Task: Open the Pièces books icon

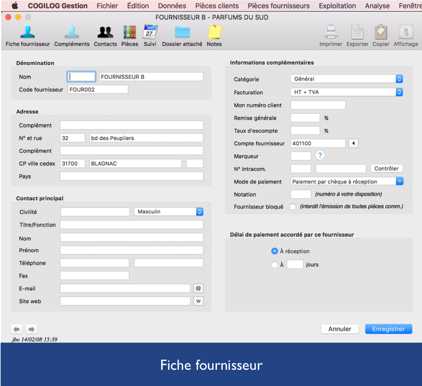Action: pyautogui.click(x=130, y=32)
